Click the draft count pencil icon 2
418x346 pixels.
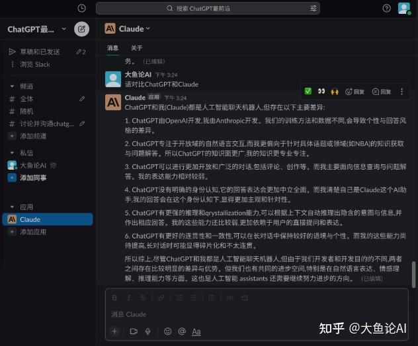click(81, 52)
